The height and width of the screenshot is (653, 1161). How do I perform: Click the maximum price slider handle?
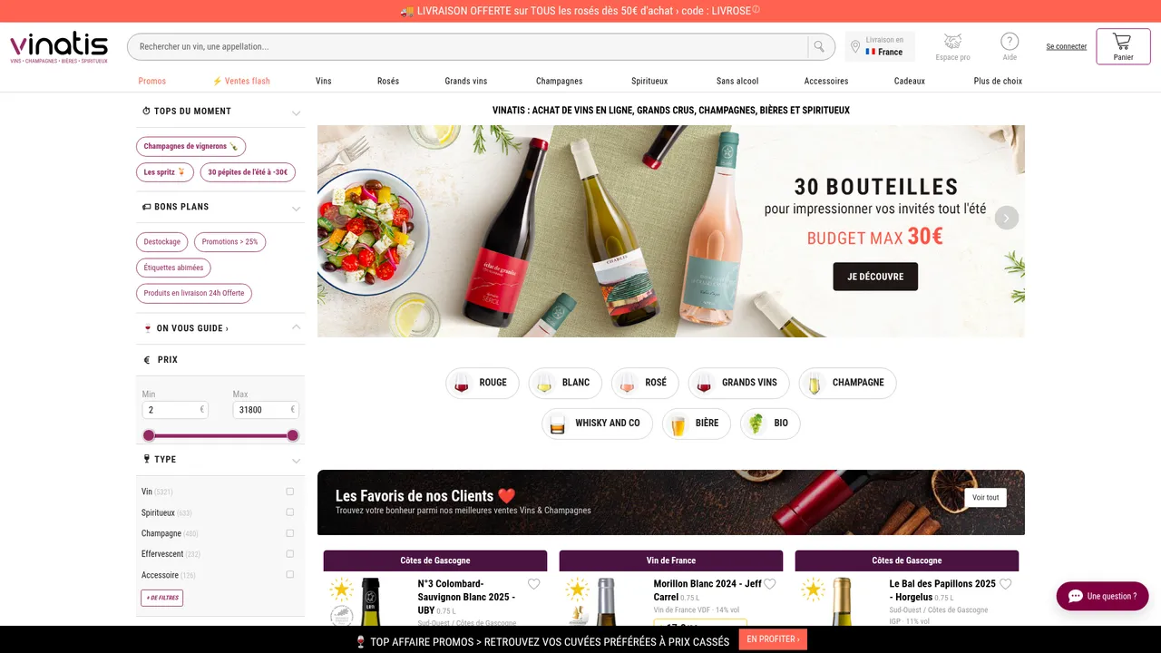[293, 435]
